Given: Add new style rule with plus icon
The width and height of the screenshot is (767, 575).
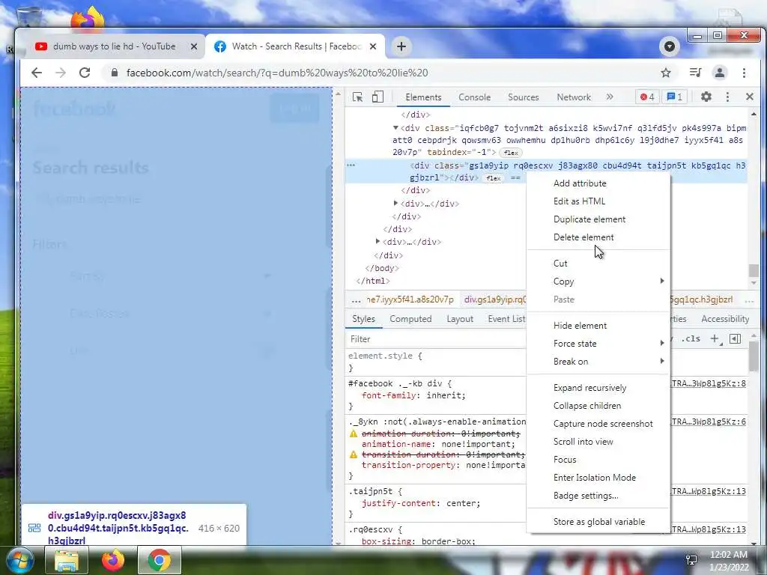Looking at the screenshot, I should point(715,339).
